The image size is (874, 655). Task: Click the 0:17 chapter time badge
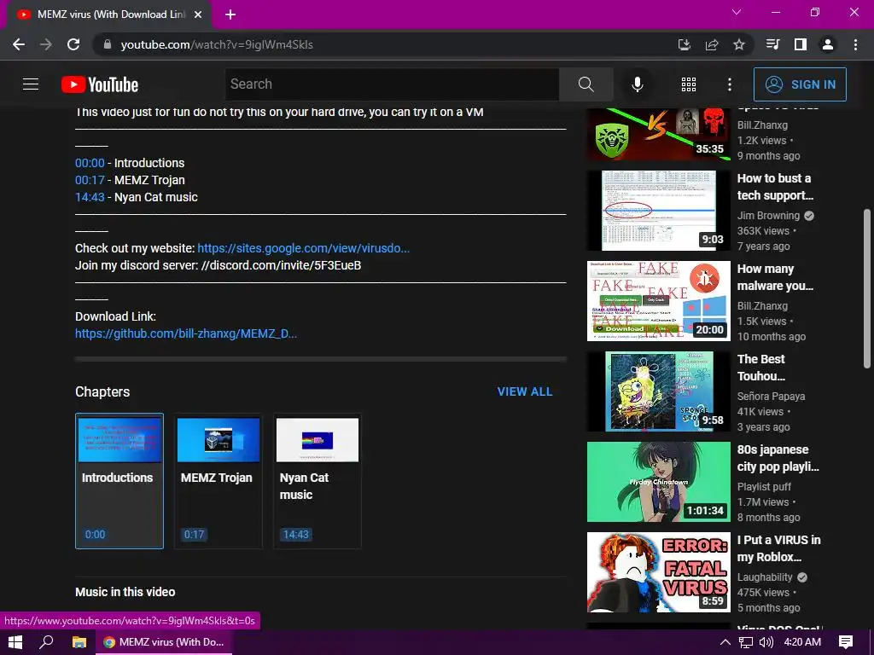pos(194,534)
